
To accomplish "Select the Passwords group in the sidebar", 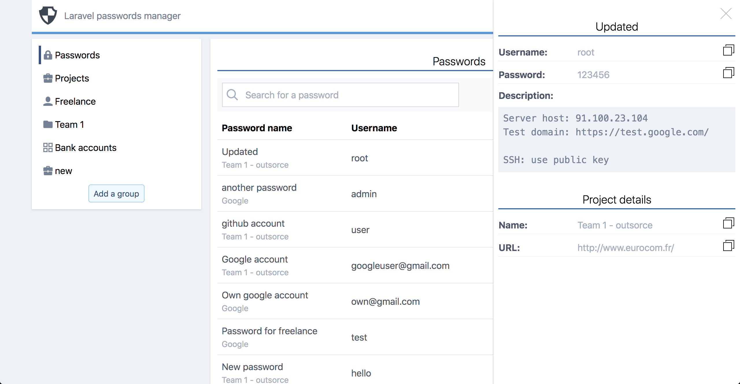I will pyautogui.click(x=77, y=55).
